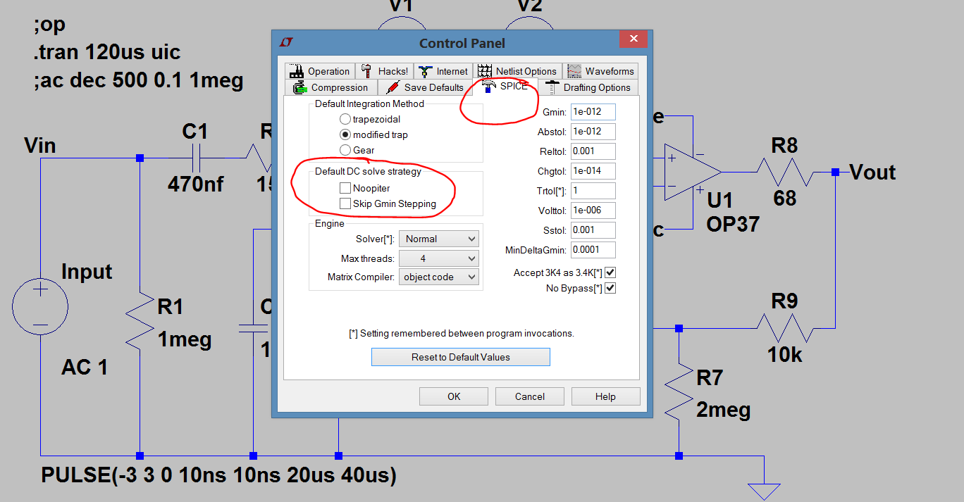This screenshot has width=964, height=502.
Task: Select resistor R7 in the schematic
Action: click(x=679, y=391)
